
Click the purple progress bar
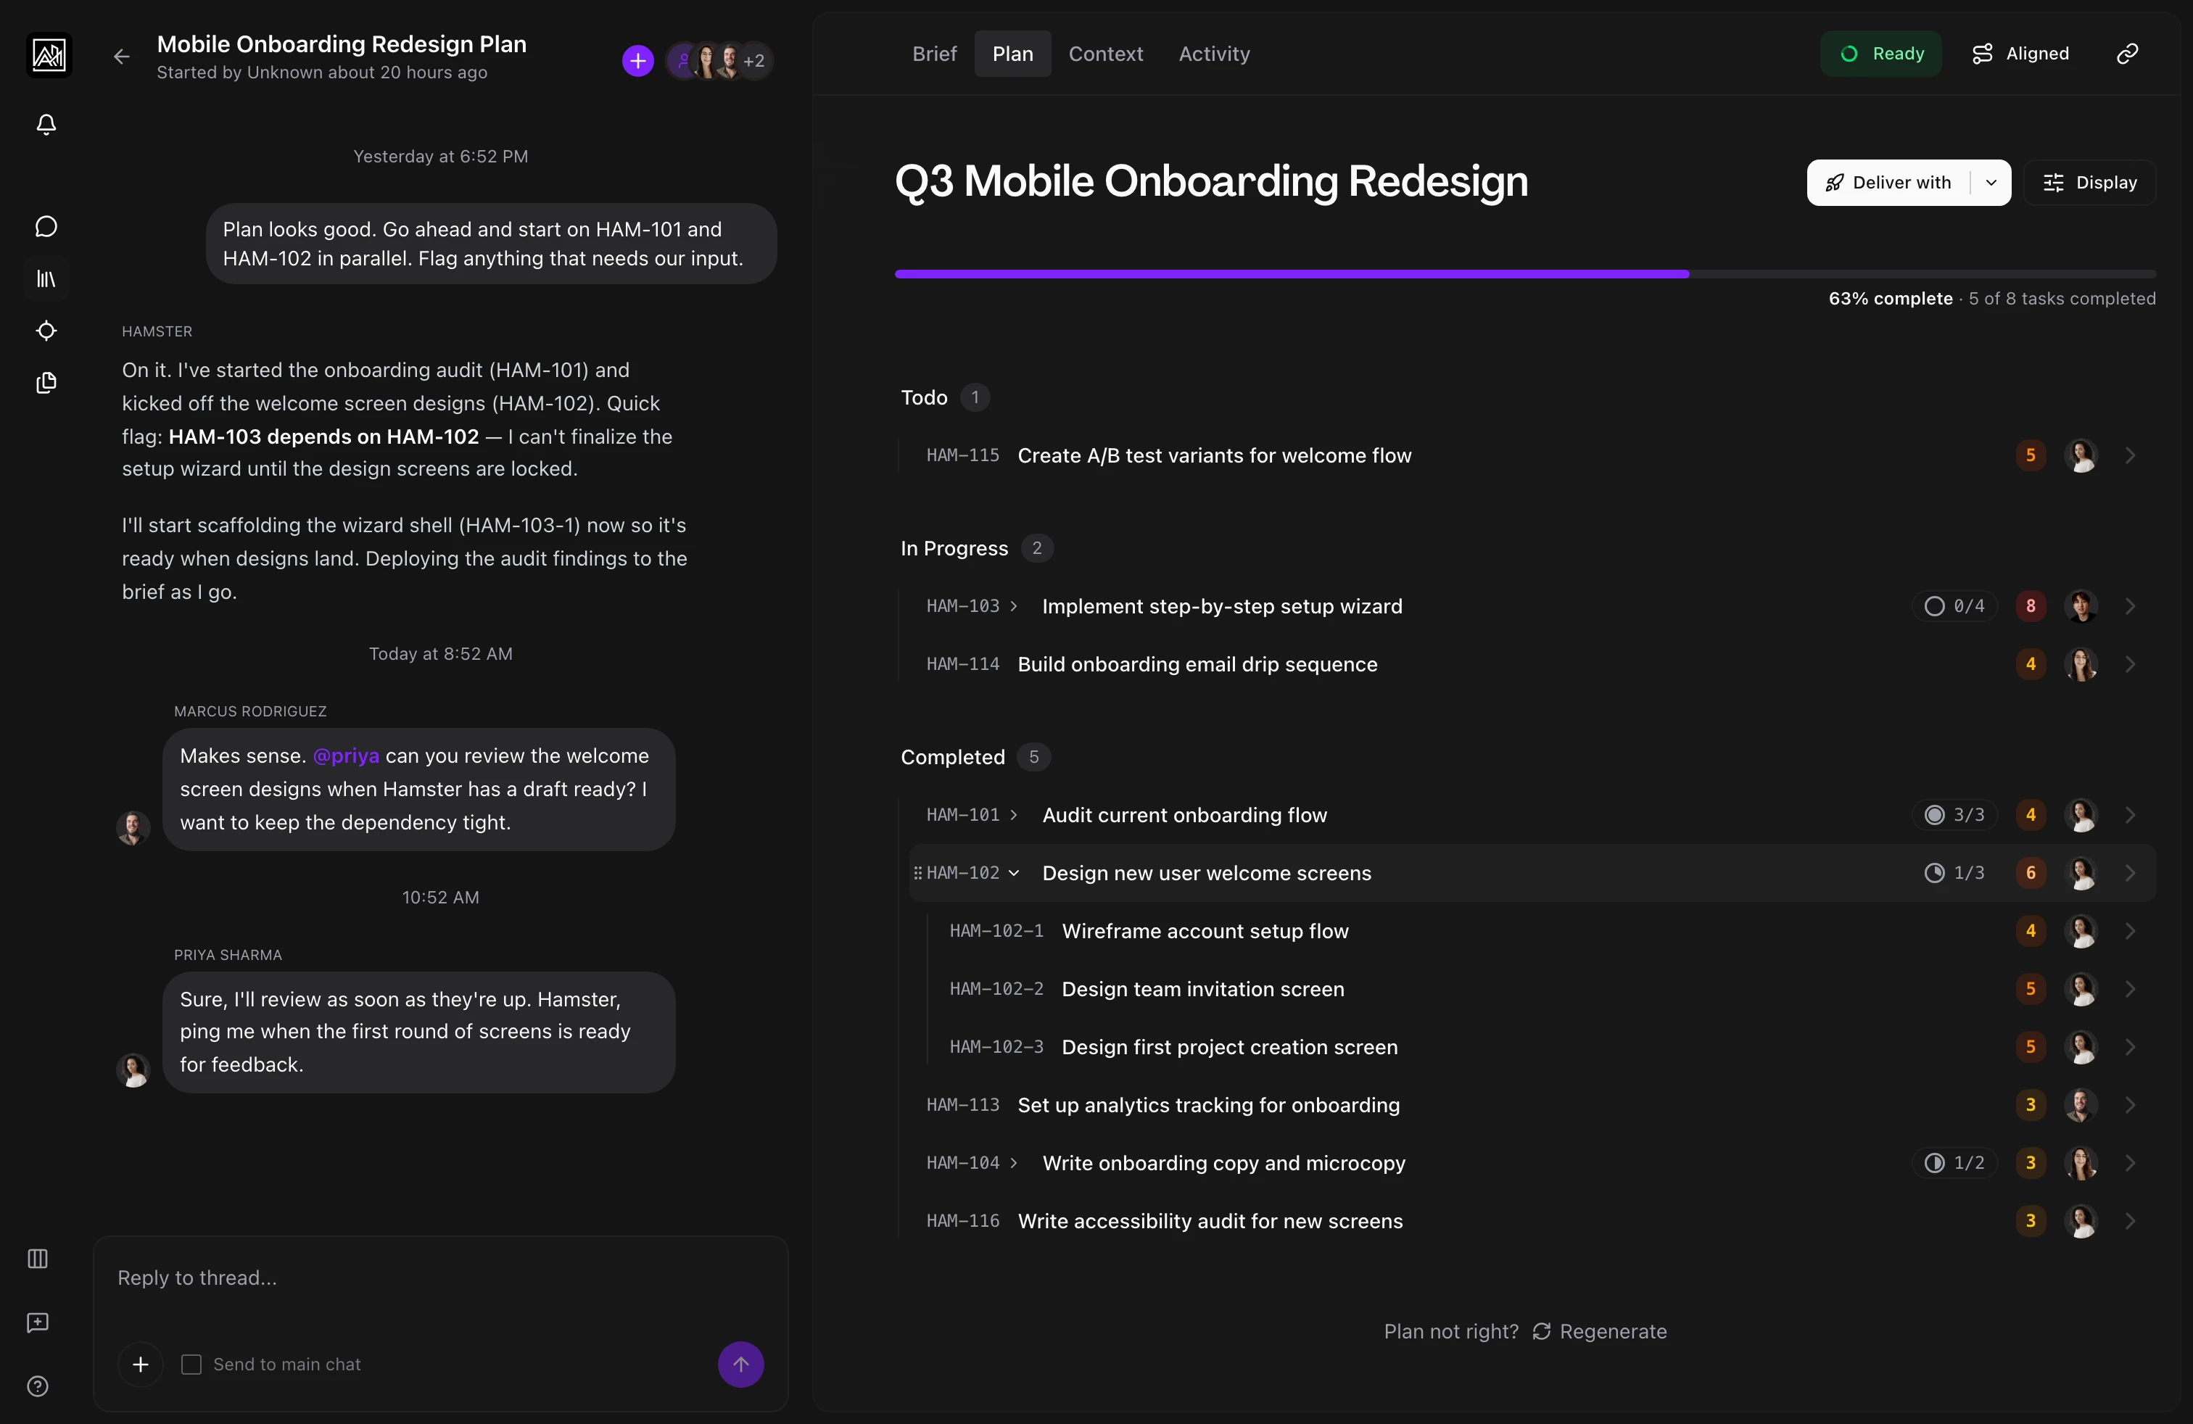click(1290, 273)
